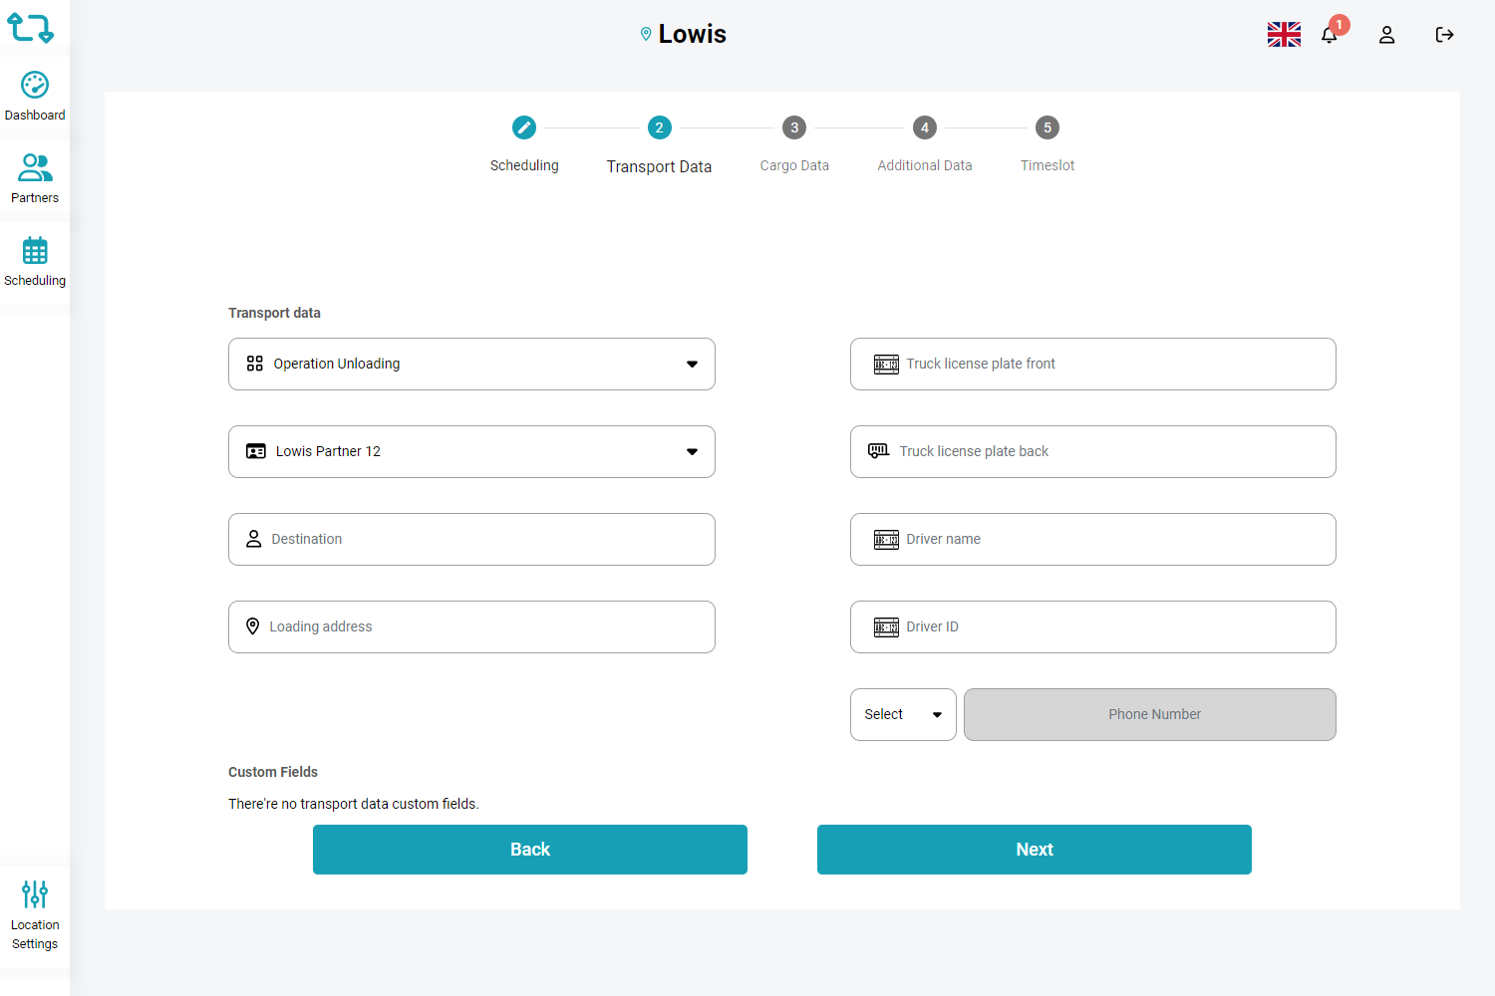
Task: Click the Back button
Action: click(530, 850)
